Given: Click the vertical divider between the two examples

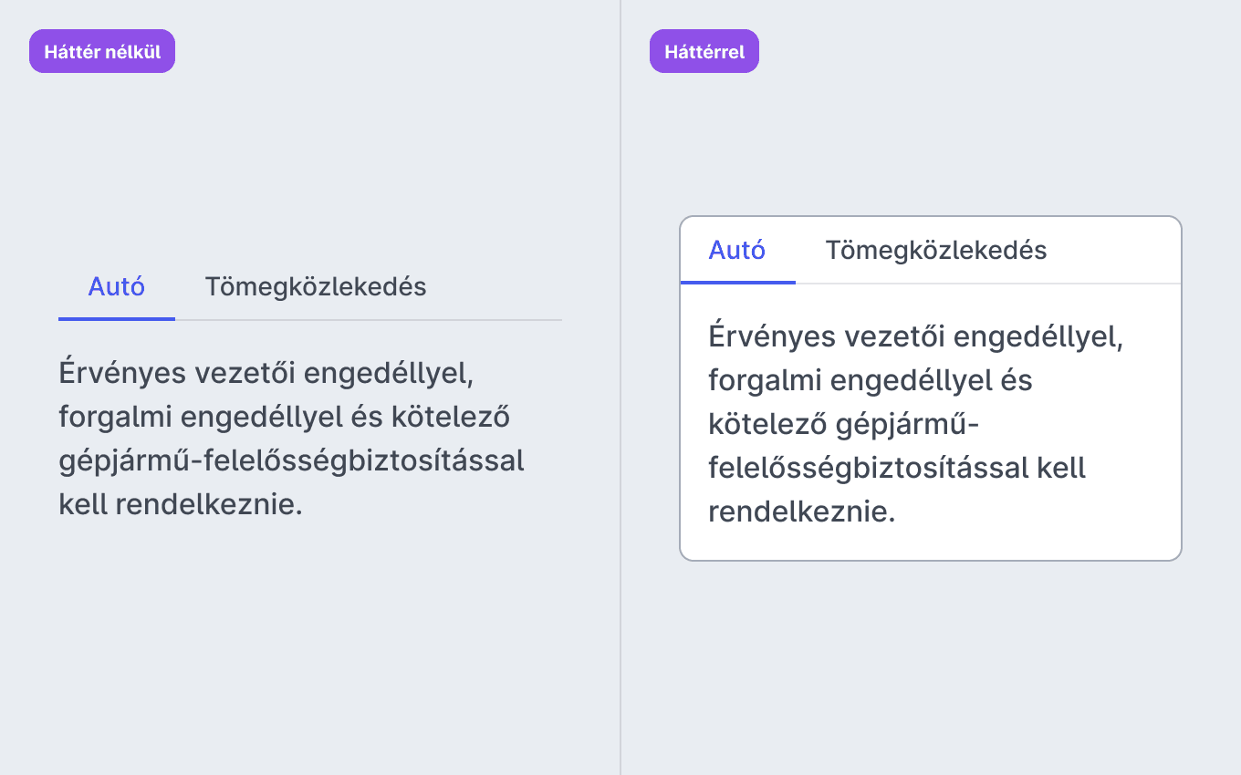Looking at the screenshot, I should coord(620,387).
